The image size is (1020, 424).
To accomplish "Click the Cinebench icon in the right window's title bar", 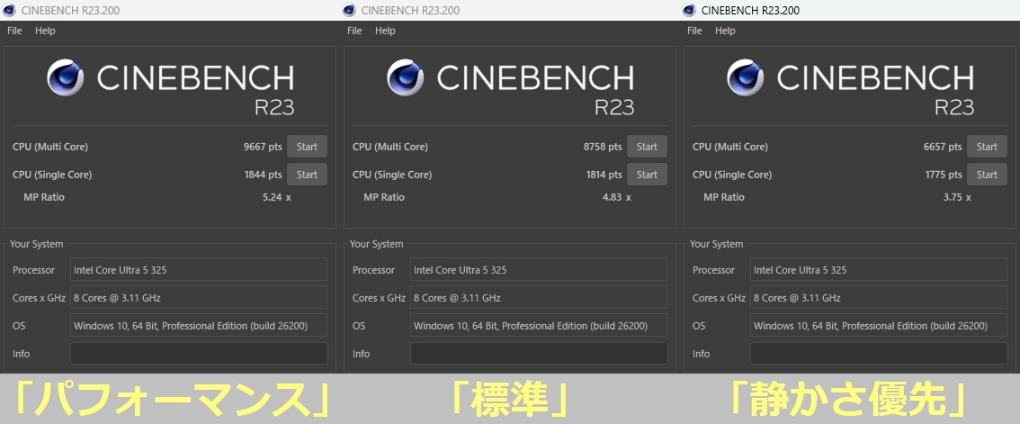I will [689, 10].
